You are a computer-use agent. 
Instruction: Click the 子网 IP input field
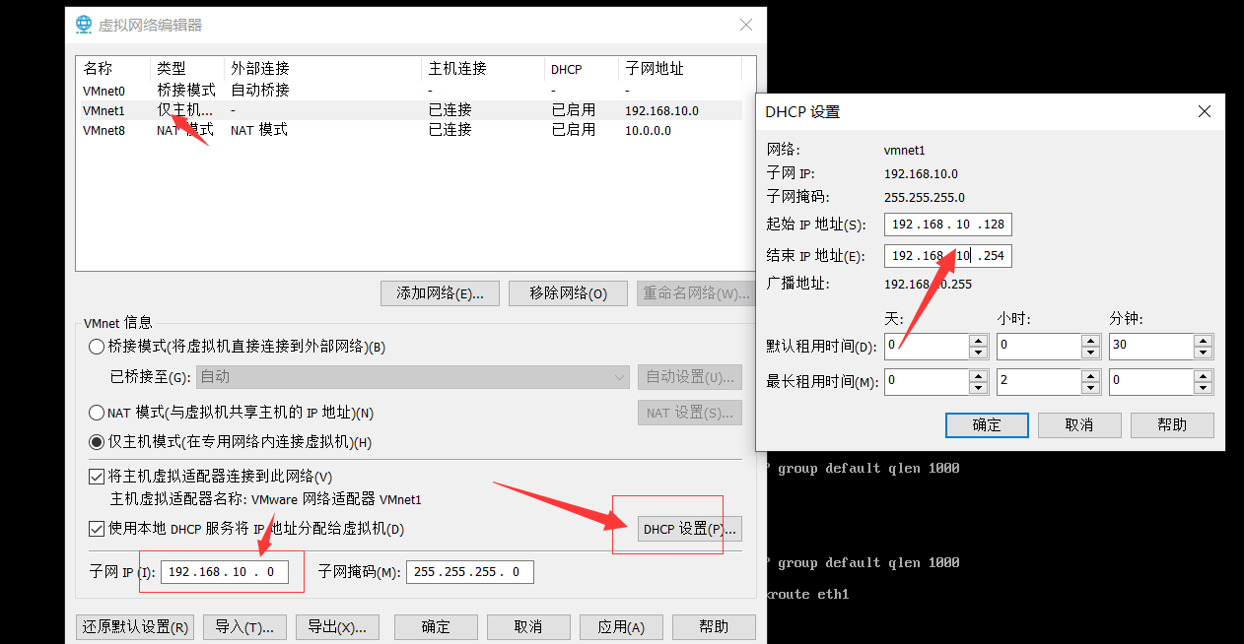tap(225, 572)
